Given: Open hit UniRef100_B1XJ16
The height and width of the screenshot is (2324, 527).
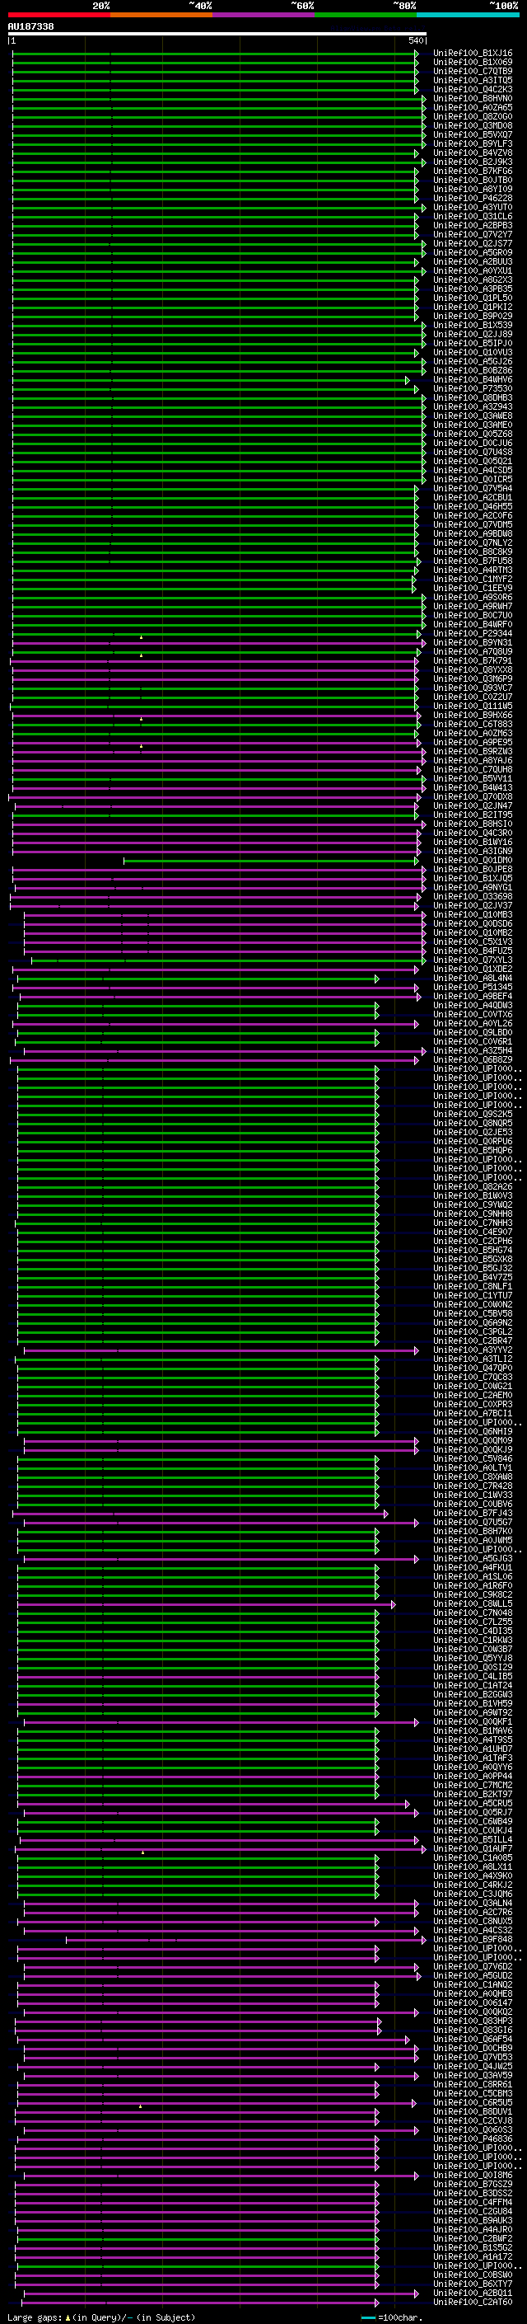Looking at the screenshot, I should pyautogui.click(x=473, y=54).
